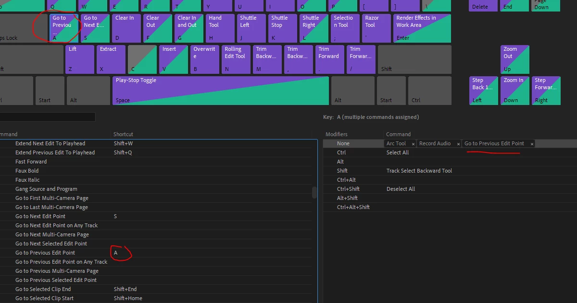Select the Trim Forward slash key
This screenshot has height=303, width=577.
click(x=361, y=59)
